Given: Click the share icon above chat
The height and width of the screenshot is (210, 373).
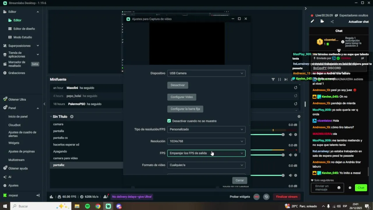Looking at the screenshot, I should pyautogui.click(x=332, y=22).
